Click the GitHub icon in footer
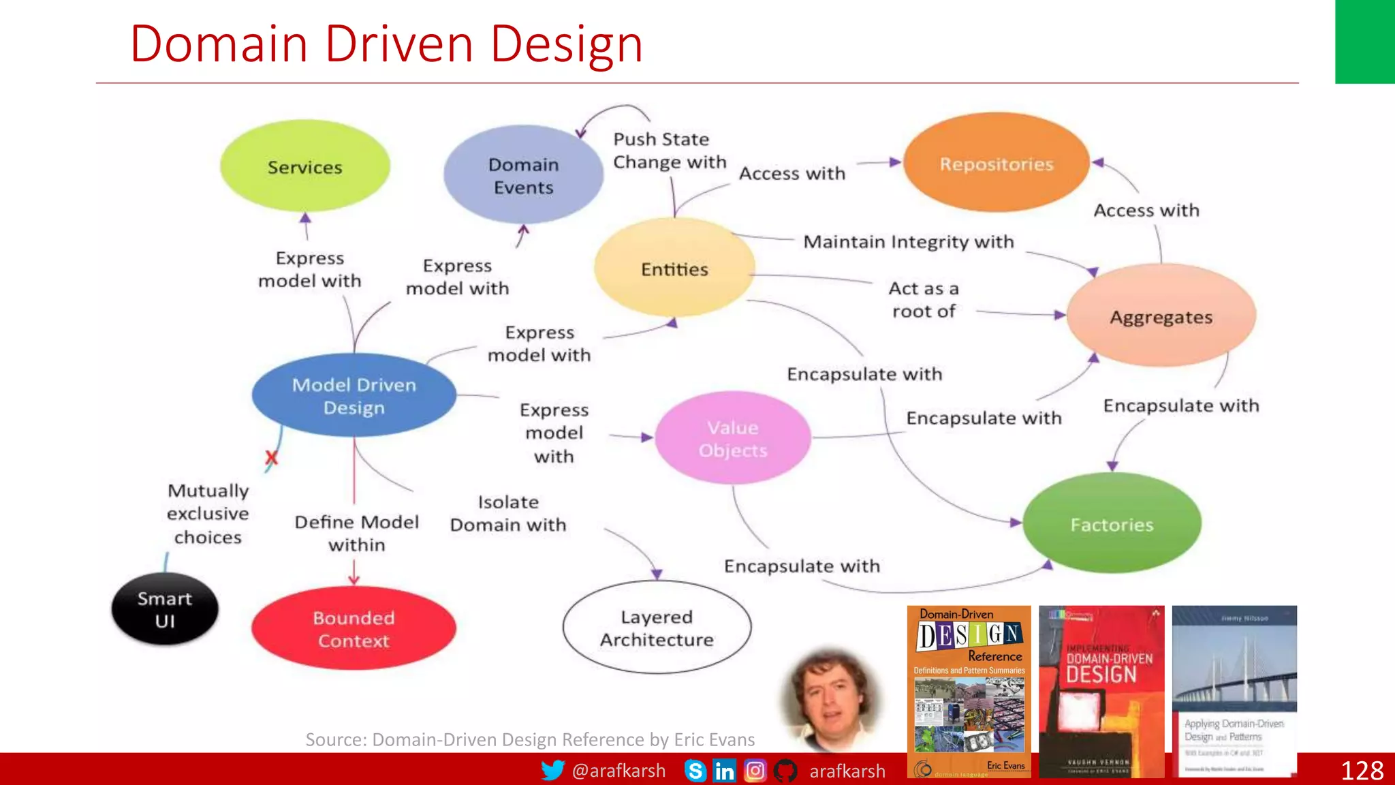The image size is (1395, 785). (785, 771)
